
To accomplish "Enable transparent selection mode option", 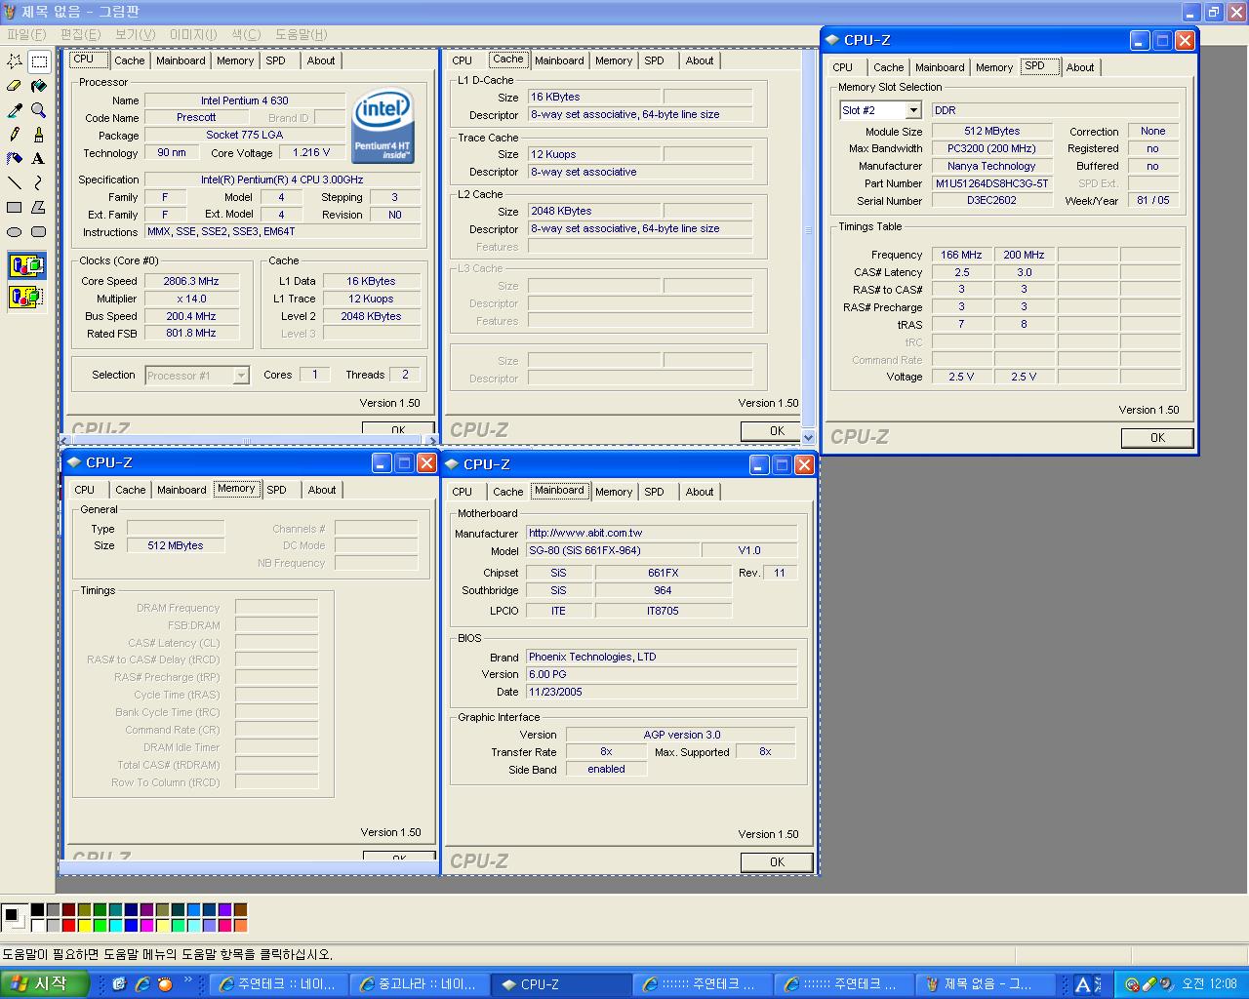I will (x=27, y=296).
